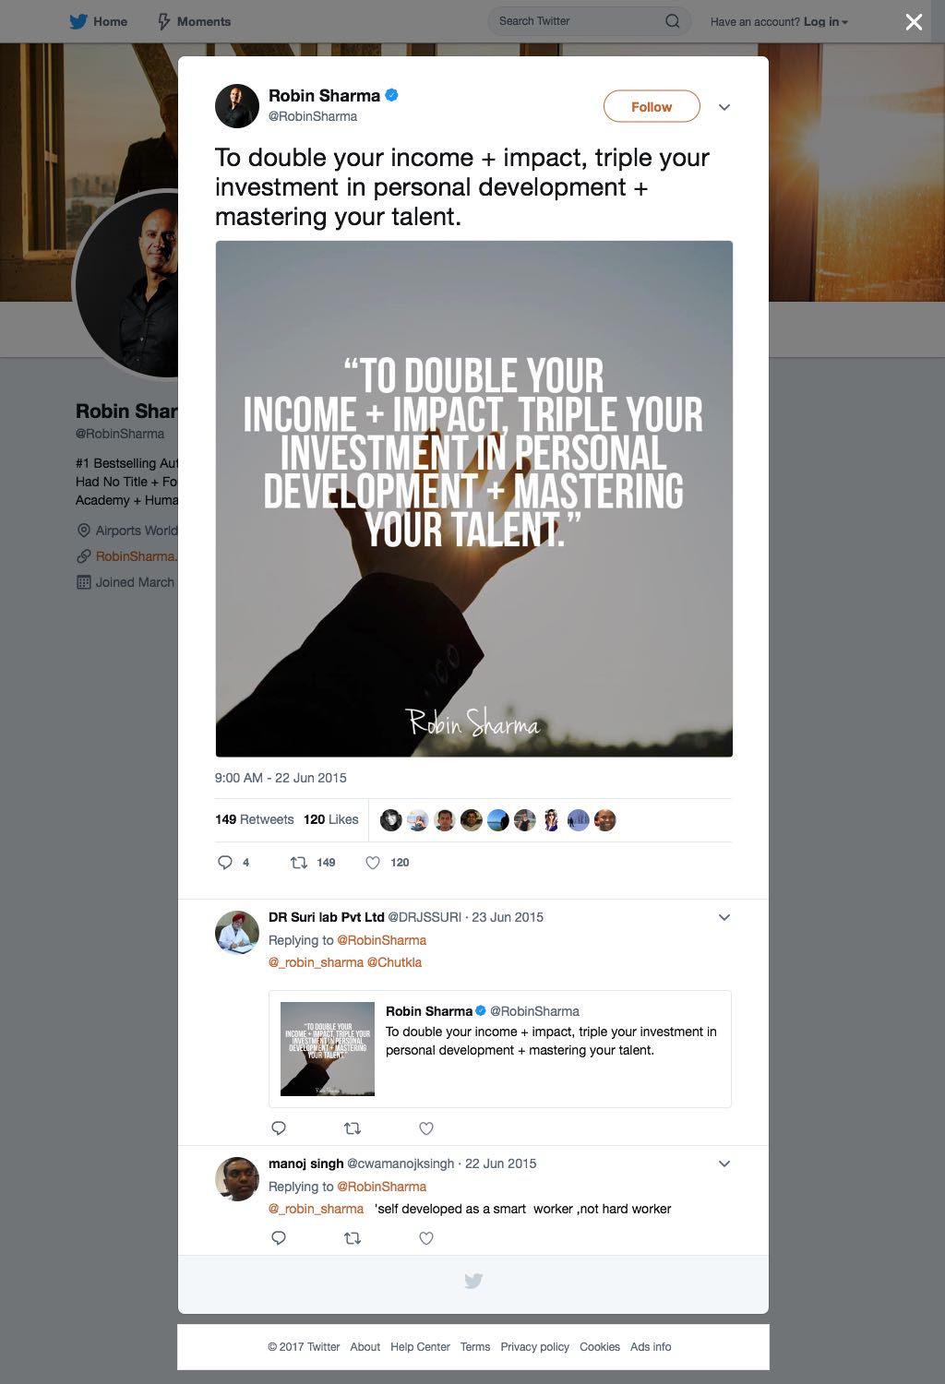The height and width of the screenshot is (1384, 945).
Task: Reply to DR Suri lab's tweet
Action: [279, 1127]
